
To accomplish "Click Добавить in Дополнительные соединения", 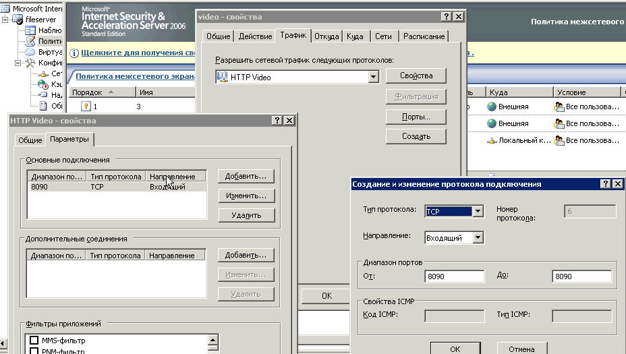I will pos(246,255).
